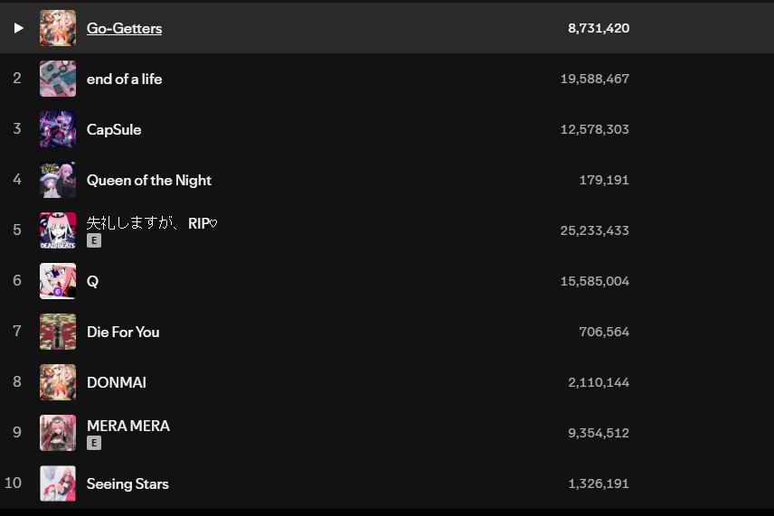Screen dimensions: 774x516
Task: Select the Die For You song title
Action: [x=123, y=332]
